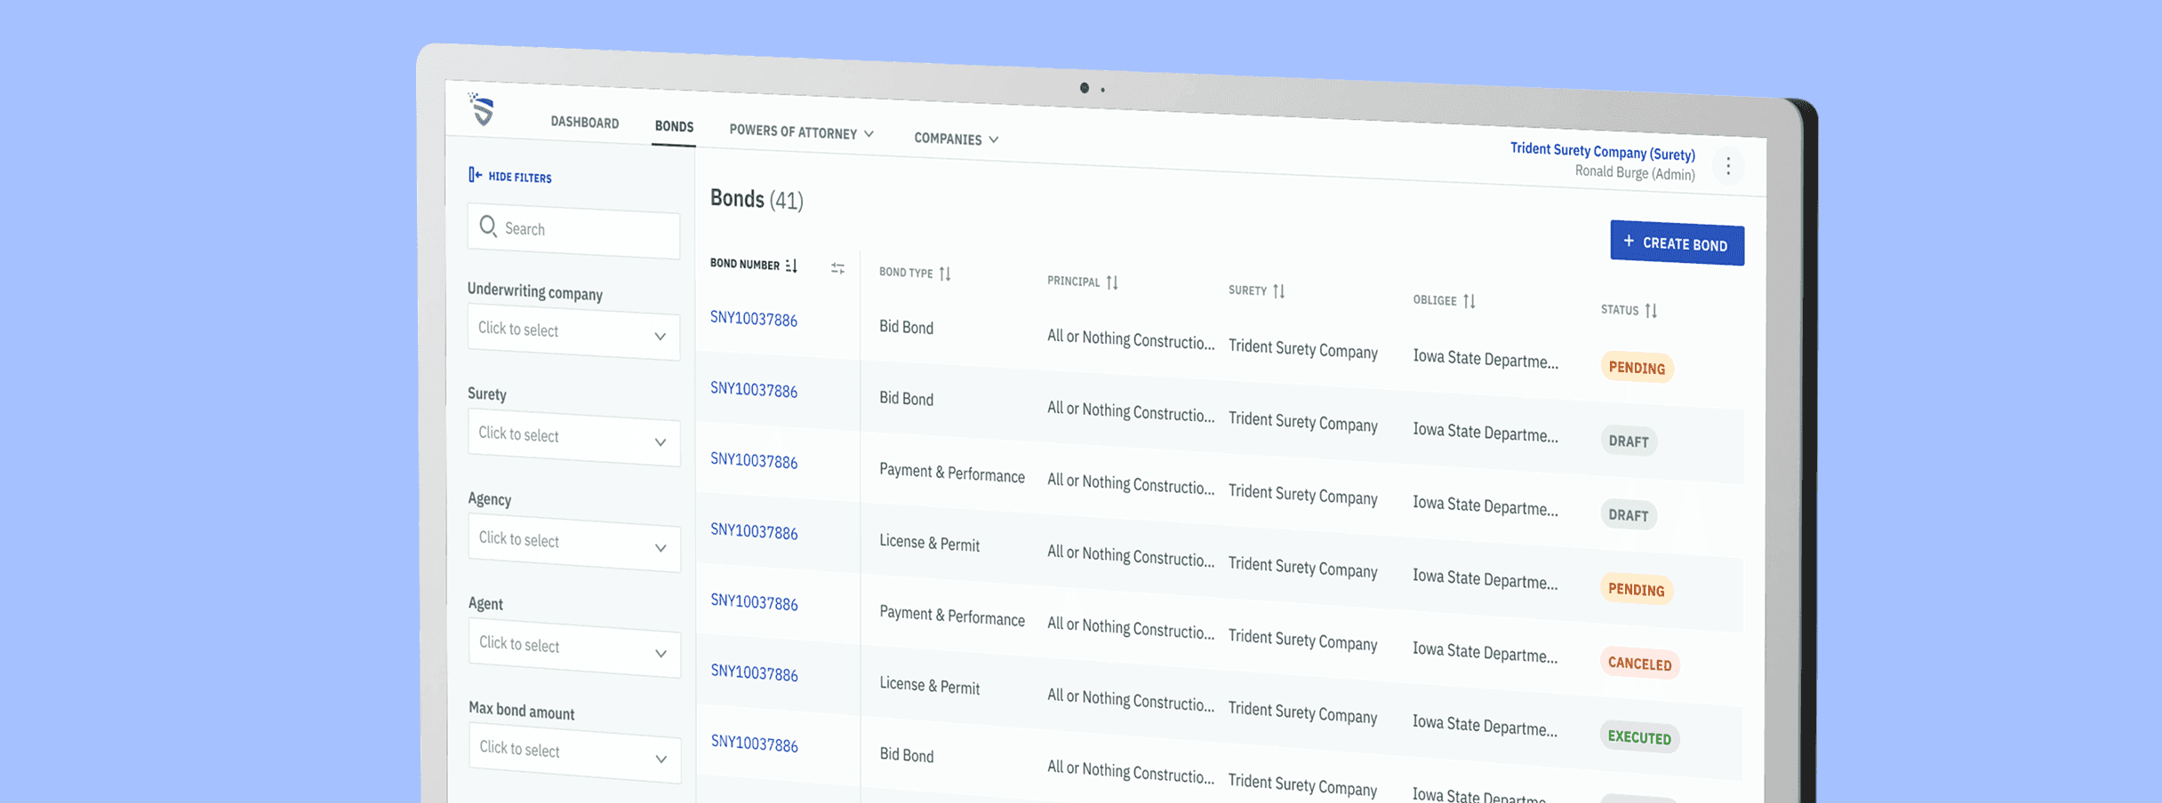Click Bond Number column header

(x=745, y=264)
